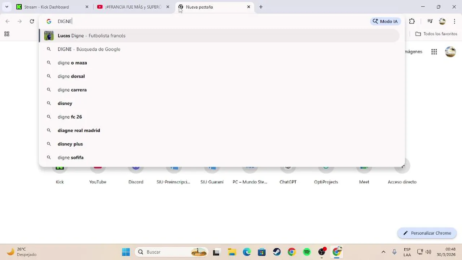Click the Lucas Digne thumbnail photo
Image resolution: width=462 pixels, height=260 pixels.
[49, 35]
